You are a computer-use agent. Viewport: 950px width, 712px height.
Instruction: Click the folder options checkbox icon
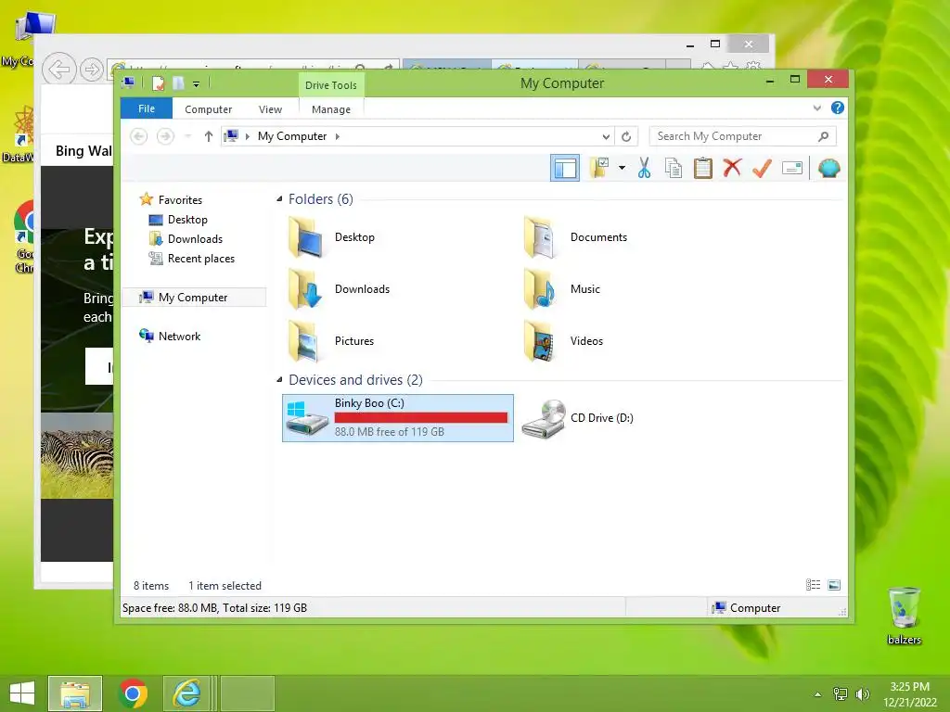tap(599, 168)
